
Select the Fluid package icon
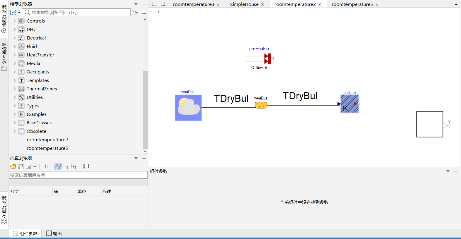click(x=21, y=47)
